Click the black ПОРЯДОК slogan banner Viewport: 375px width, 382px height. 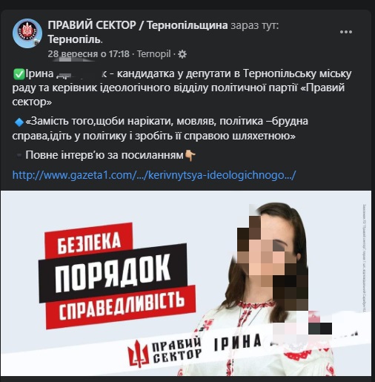[113, 273]
